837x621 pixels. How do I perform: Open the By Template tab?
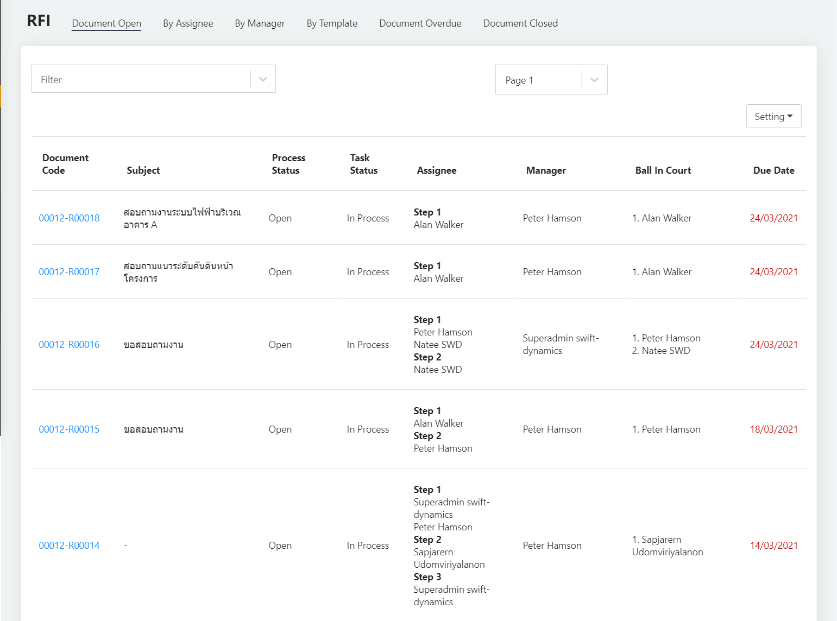click(332, 23)
